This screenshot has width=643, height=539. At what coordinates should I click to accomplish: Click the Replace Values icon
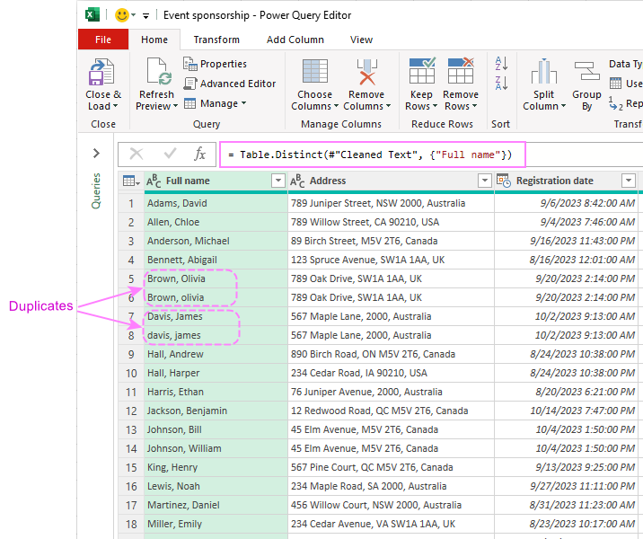(616, 104)
